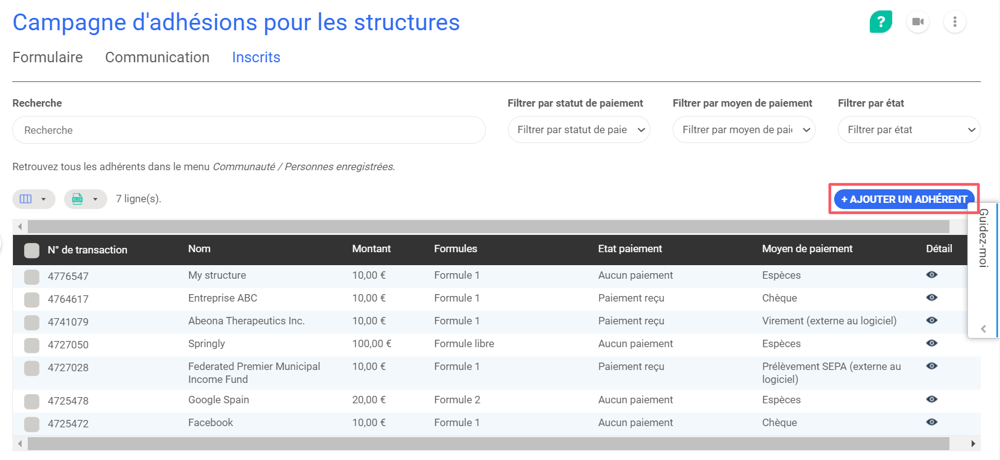Sort table by the Montant column header
The image size is (1000, 460).
(371, 249)
